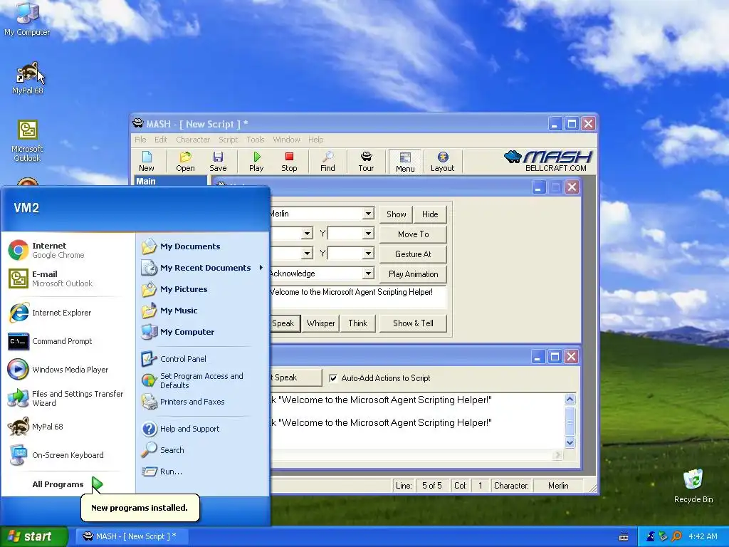Create a new script with New toolbar icon
The width and height of the screenshot is (729, 547).
tap(147, 162)
